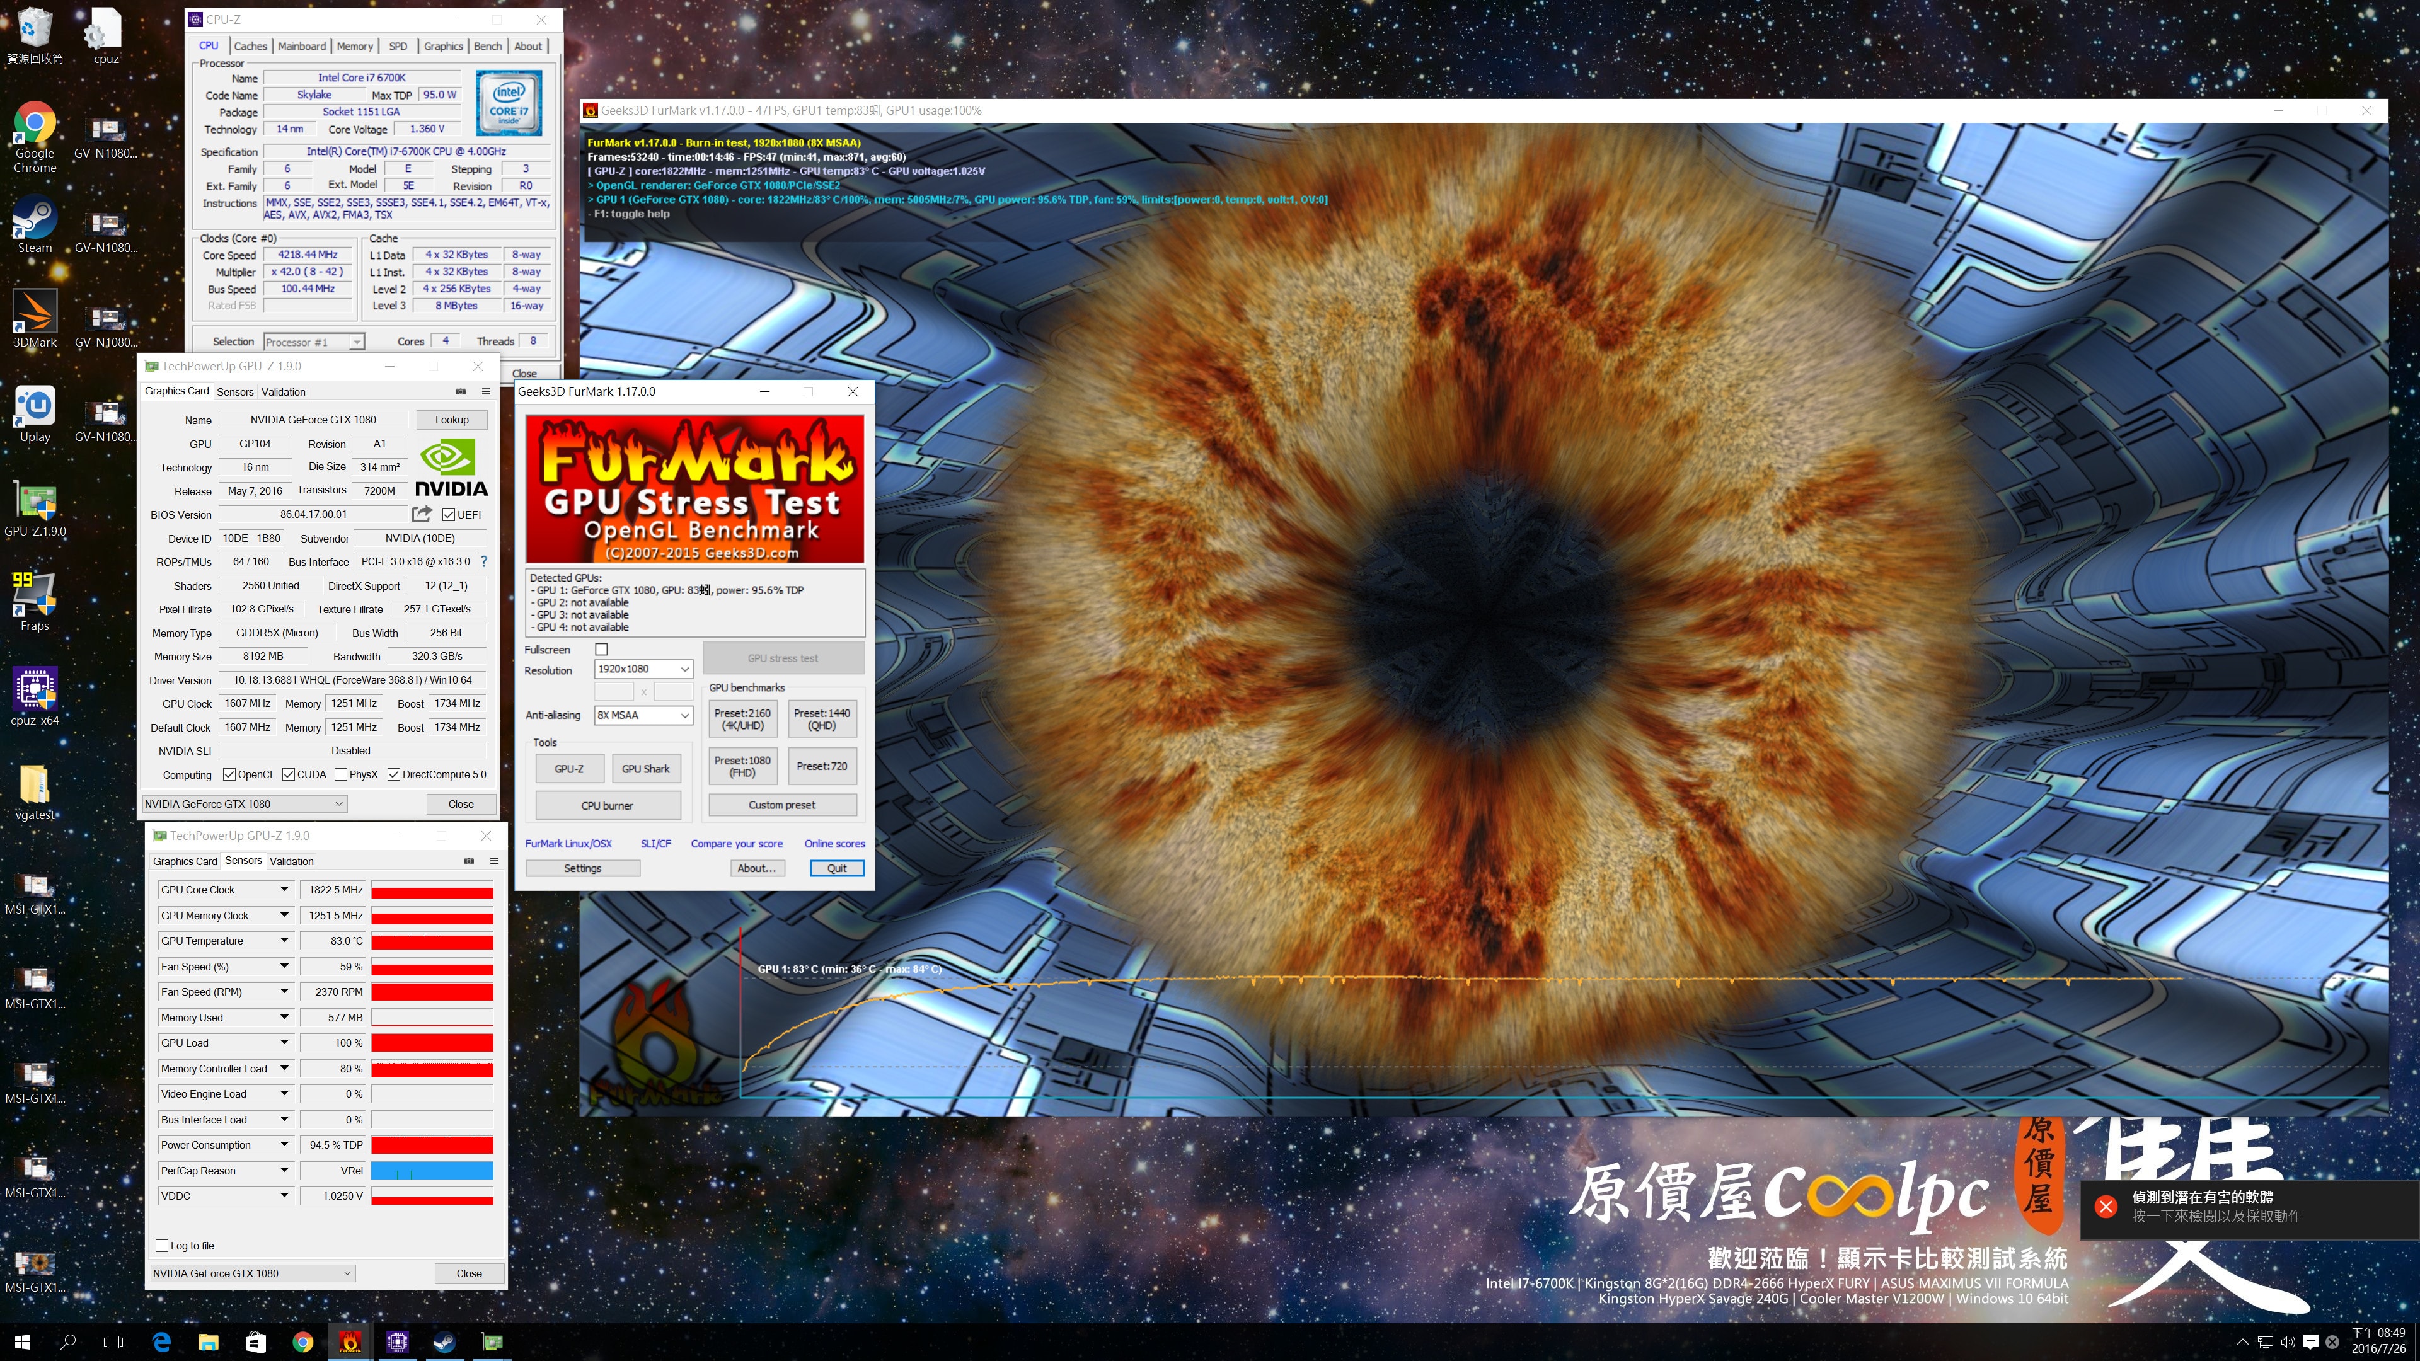Click the Quit button in FurMark

[836, 868]
